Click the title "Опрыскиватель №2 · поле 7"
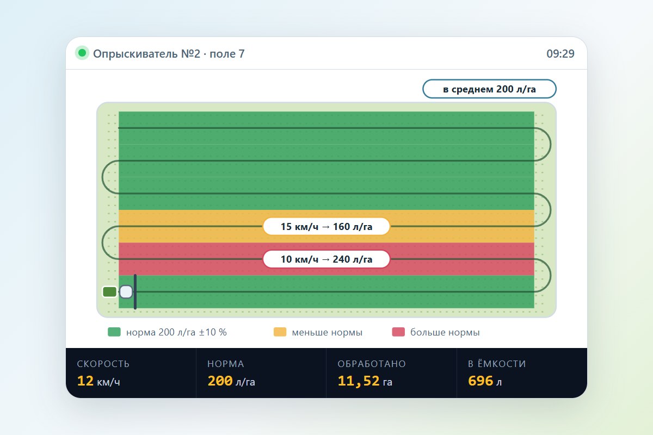This screenshot has height=435, width=653. (169, 53)
